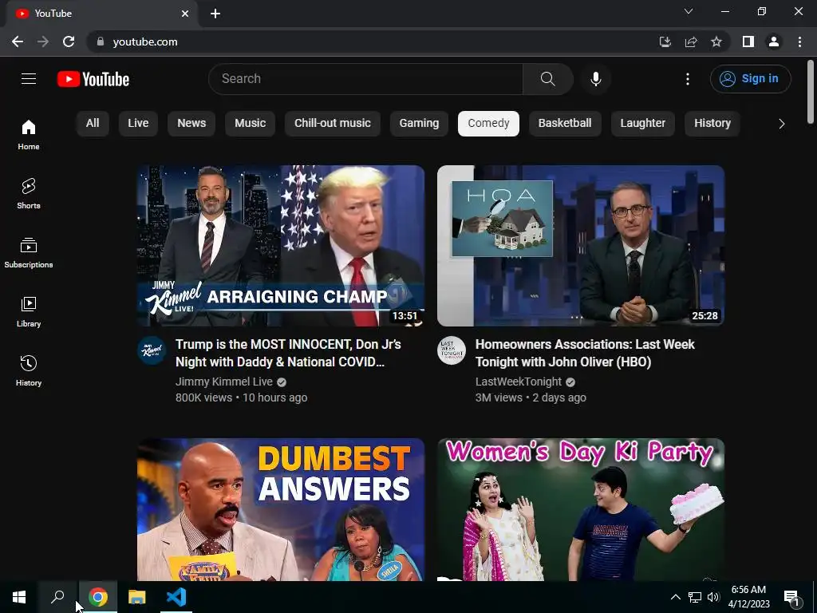
Task: Show hidden system tray icons
Action: (675, 597)
